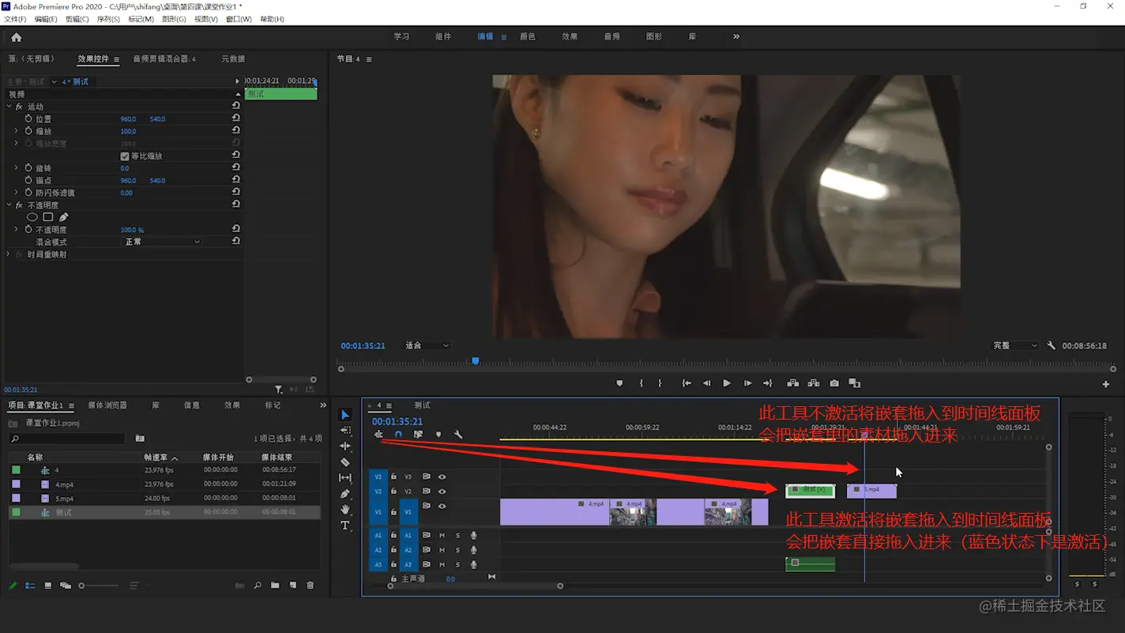Add a marker in the timeline

(438, 435)
